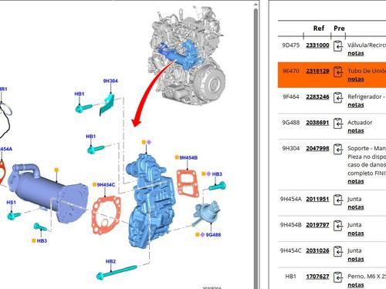Click the scroll-up arrow of diagram pane
386x289 pixels.
point(256,4)
